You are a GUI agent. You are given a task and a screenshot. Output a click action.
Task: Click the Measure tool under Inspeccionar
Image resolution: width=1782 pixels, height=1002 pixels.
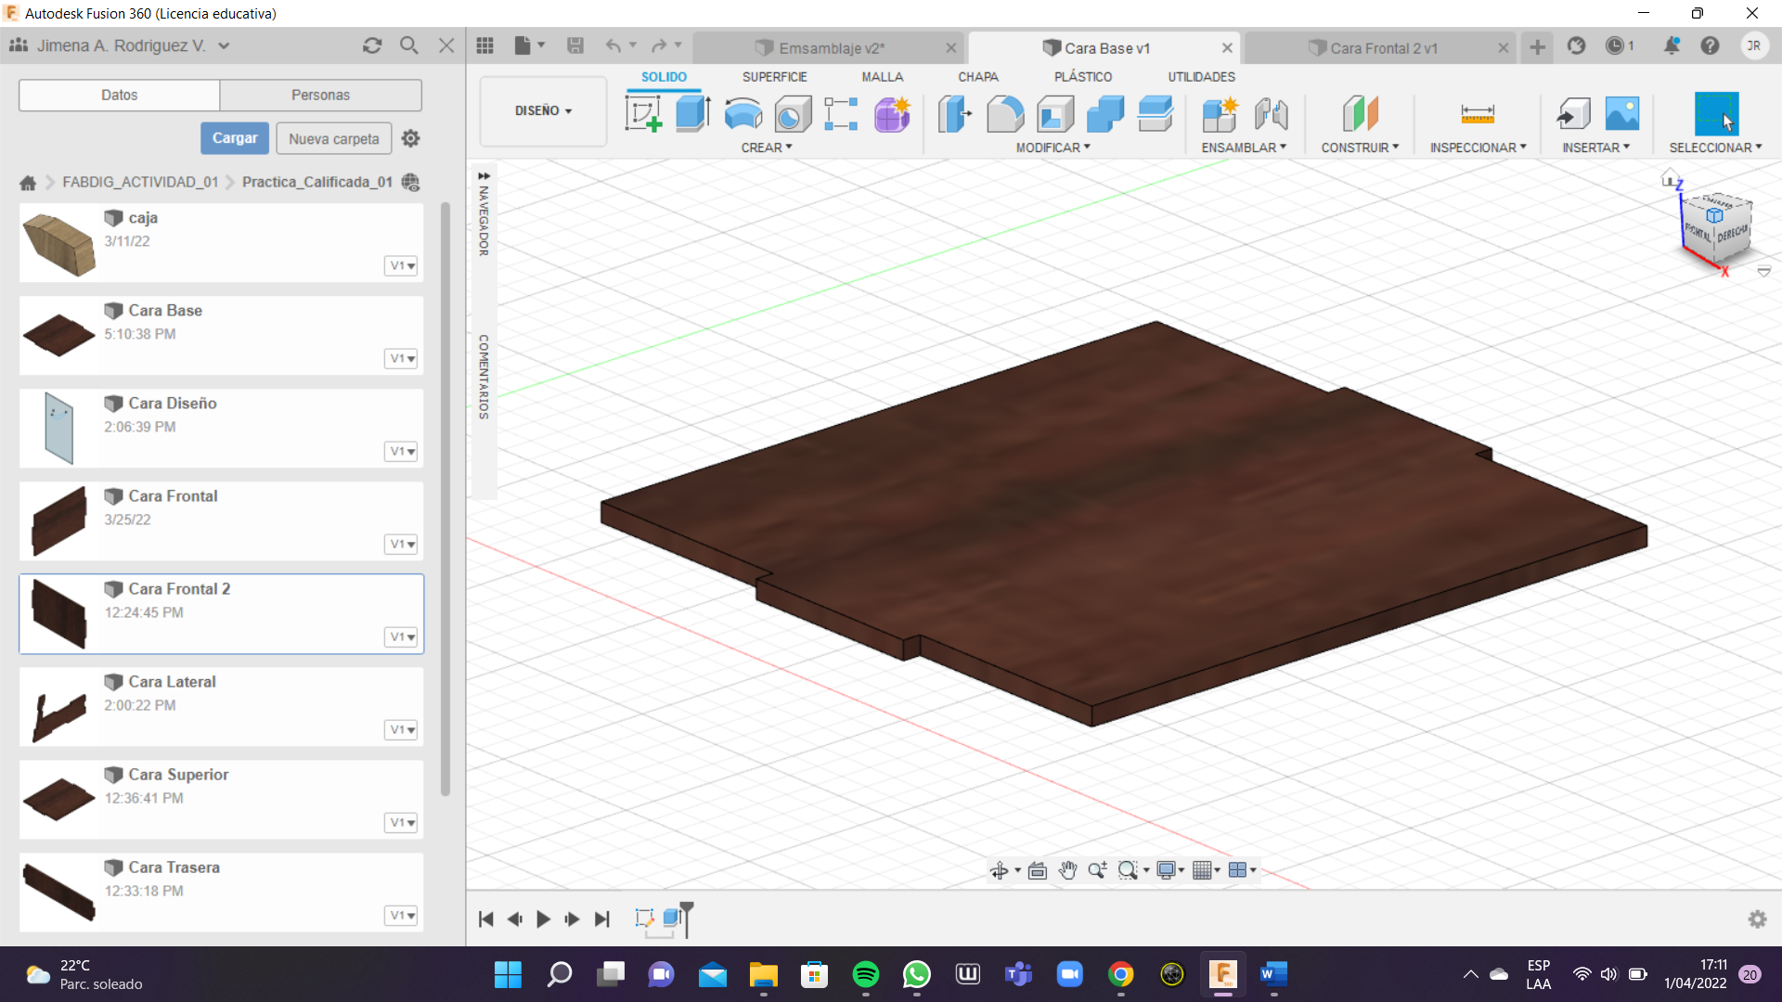point(1477,114)
